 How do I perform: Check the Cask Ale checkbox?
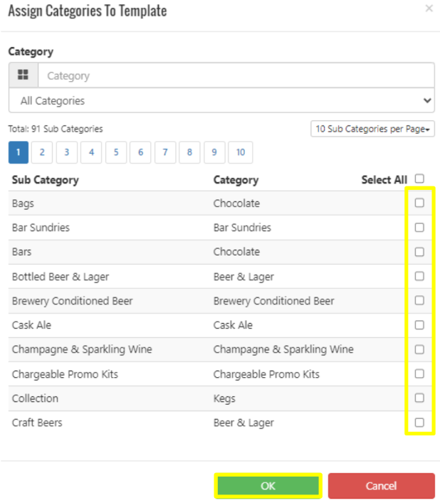click(419, 325)
